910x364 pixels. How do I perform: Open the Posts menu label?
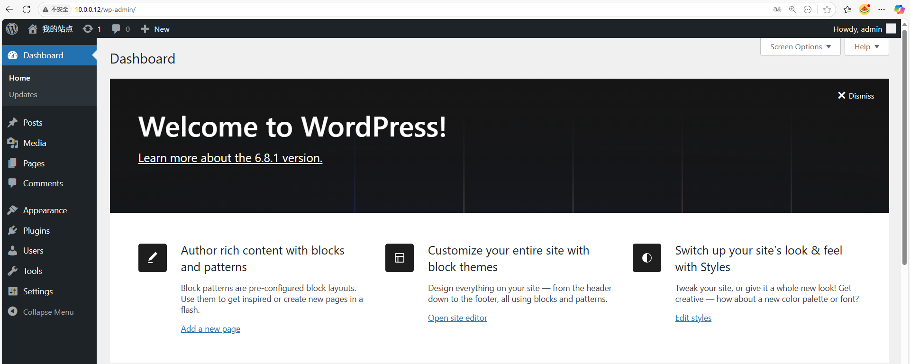(33, 123)
